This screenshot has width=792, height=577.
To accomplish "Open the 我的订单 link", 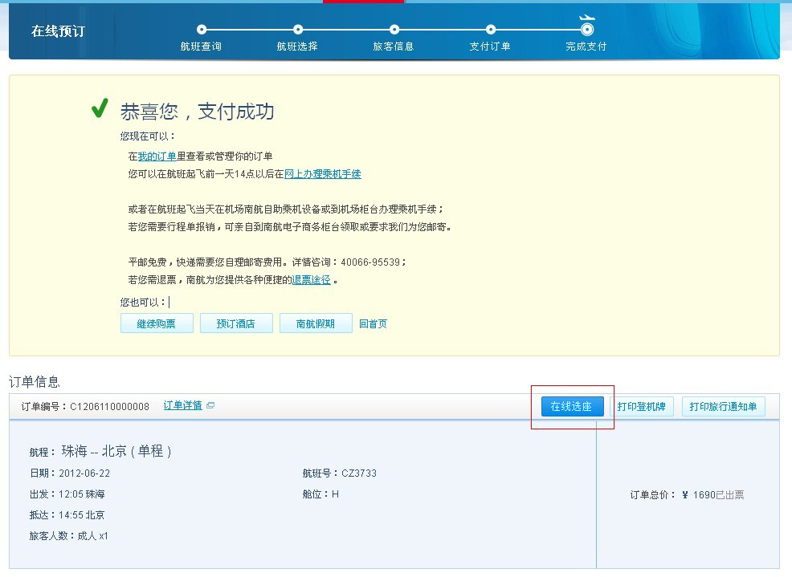I will [157, 156].
